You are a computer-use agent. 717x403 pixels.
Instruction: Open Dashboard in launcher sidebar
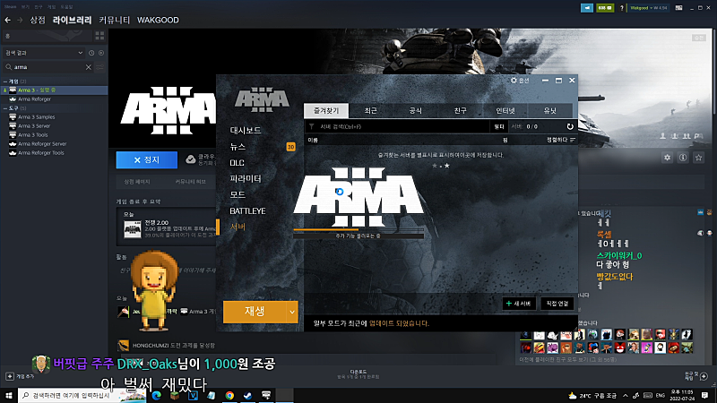(x=246, y=130)
